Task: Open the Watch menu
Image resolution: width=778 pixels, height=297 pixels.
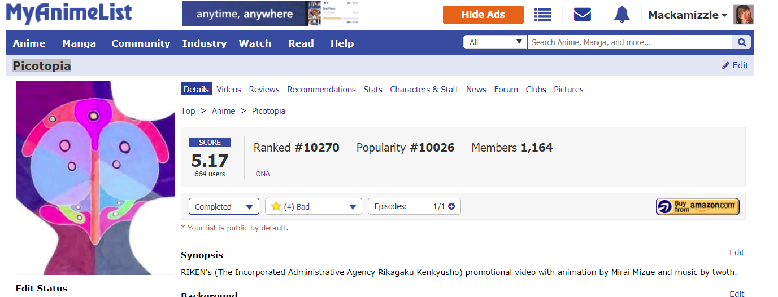Action: point(255,43)
